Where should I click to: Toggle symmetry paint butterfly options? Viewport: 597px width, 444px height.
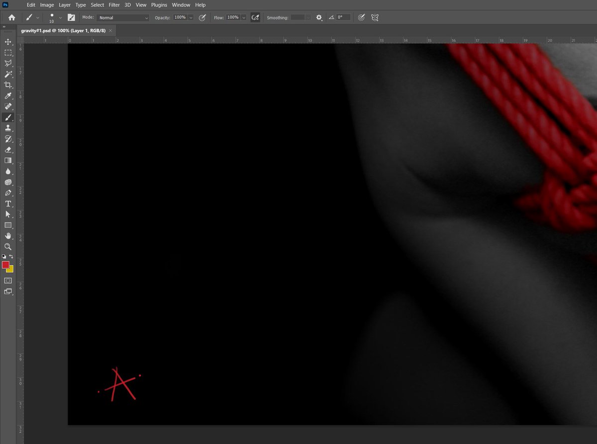pyautogui.click(x=375, y=17)
